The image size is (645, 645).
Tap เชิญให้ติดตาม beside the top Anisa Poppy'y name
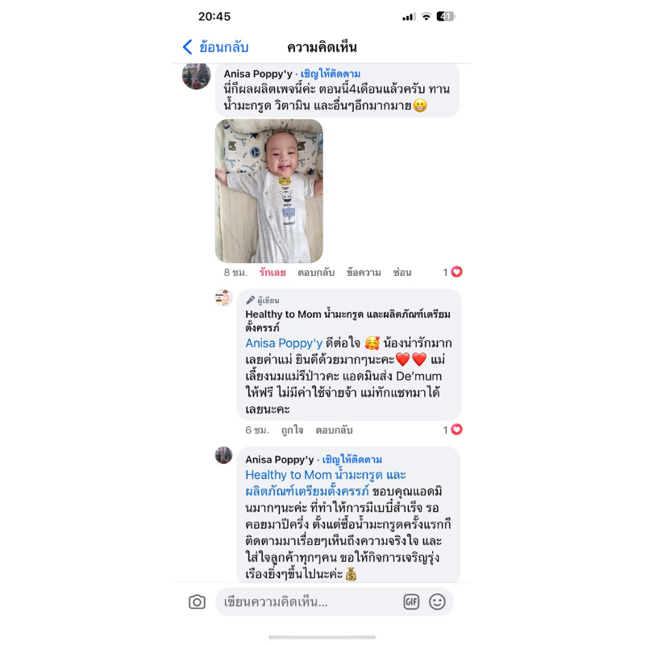(331, 74)
